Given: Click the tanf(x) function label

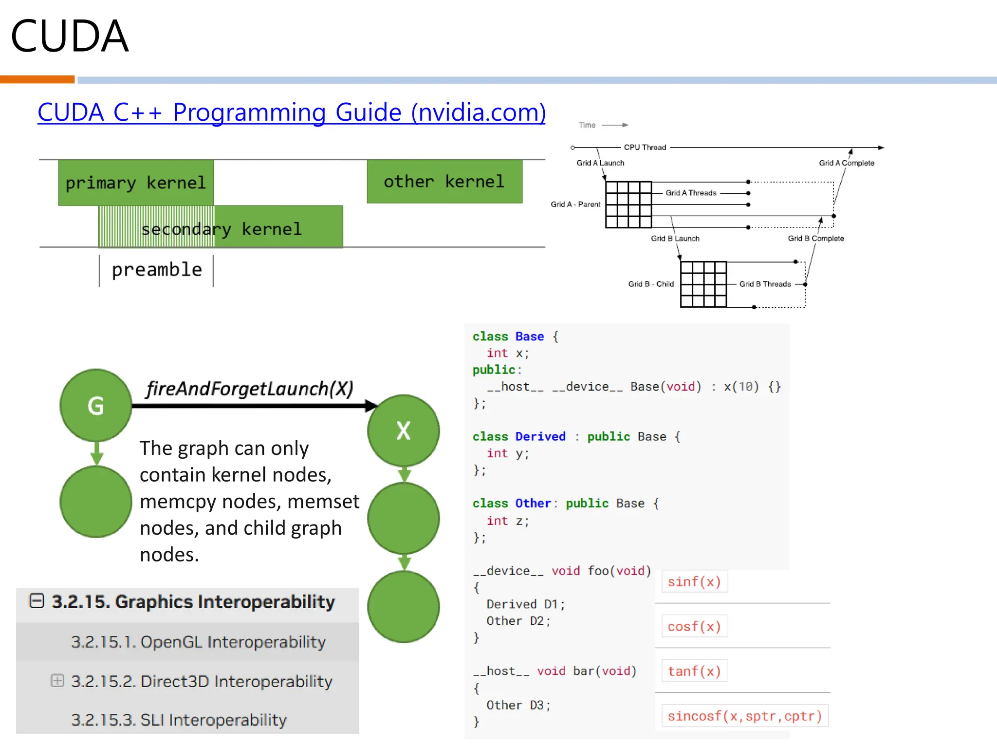Looking at the screenshot, I should point(694,671).
